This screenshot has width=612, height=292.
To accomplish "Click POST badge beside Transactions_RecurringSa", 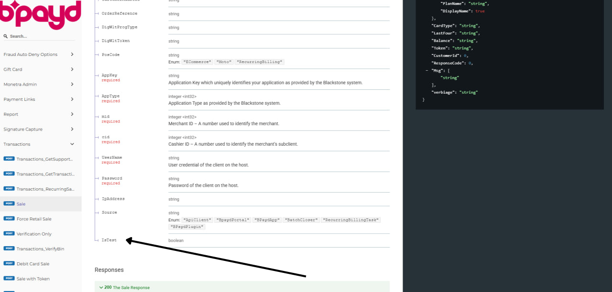I will pyautogui.click(x=9, y=188).
